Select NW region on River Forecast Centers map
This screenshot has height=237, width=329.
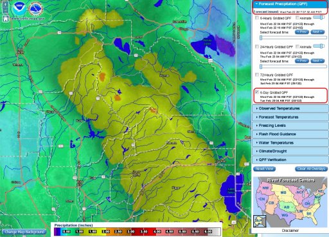coord(265,188)
